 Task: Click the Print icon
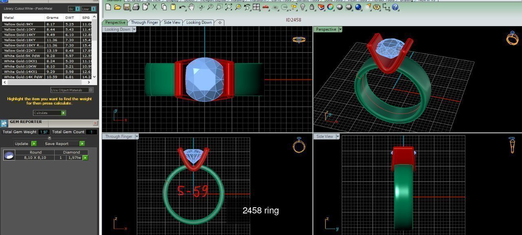pyautogui.click(x=136, y=7)
